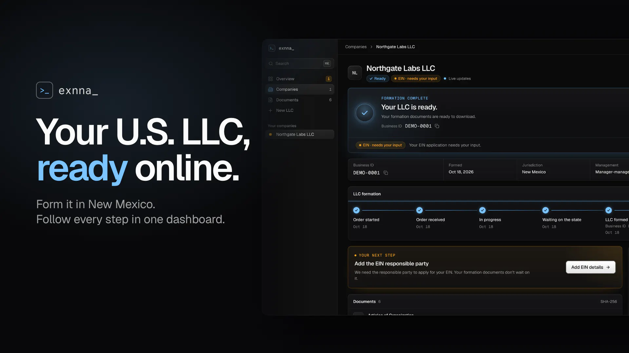The width and height of the screenshot is (629, 353).
Task: Click the Northgate Labs LLC breadcrumb
Action: point(395,47)
